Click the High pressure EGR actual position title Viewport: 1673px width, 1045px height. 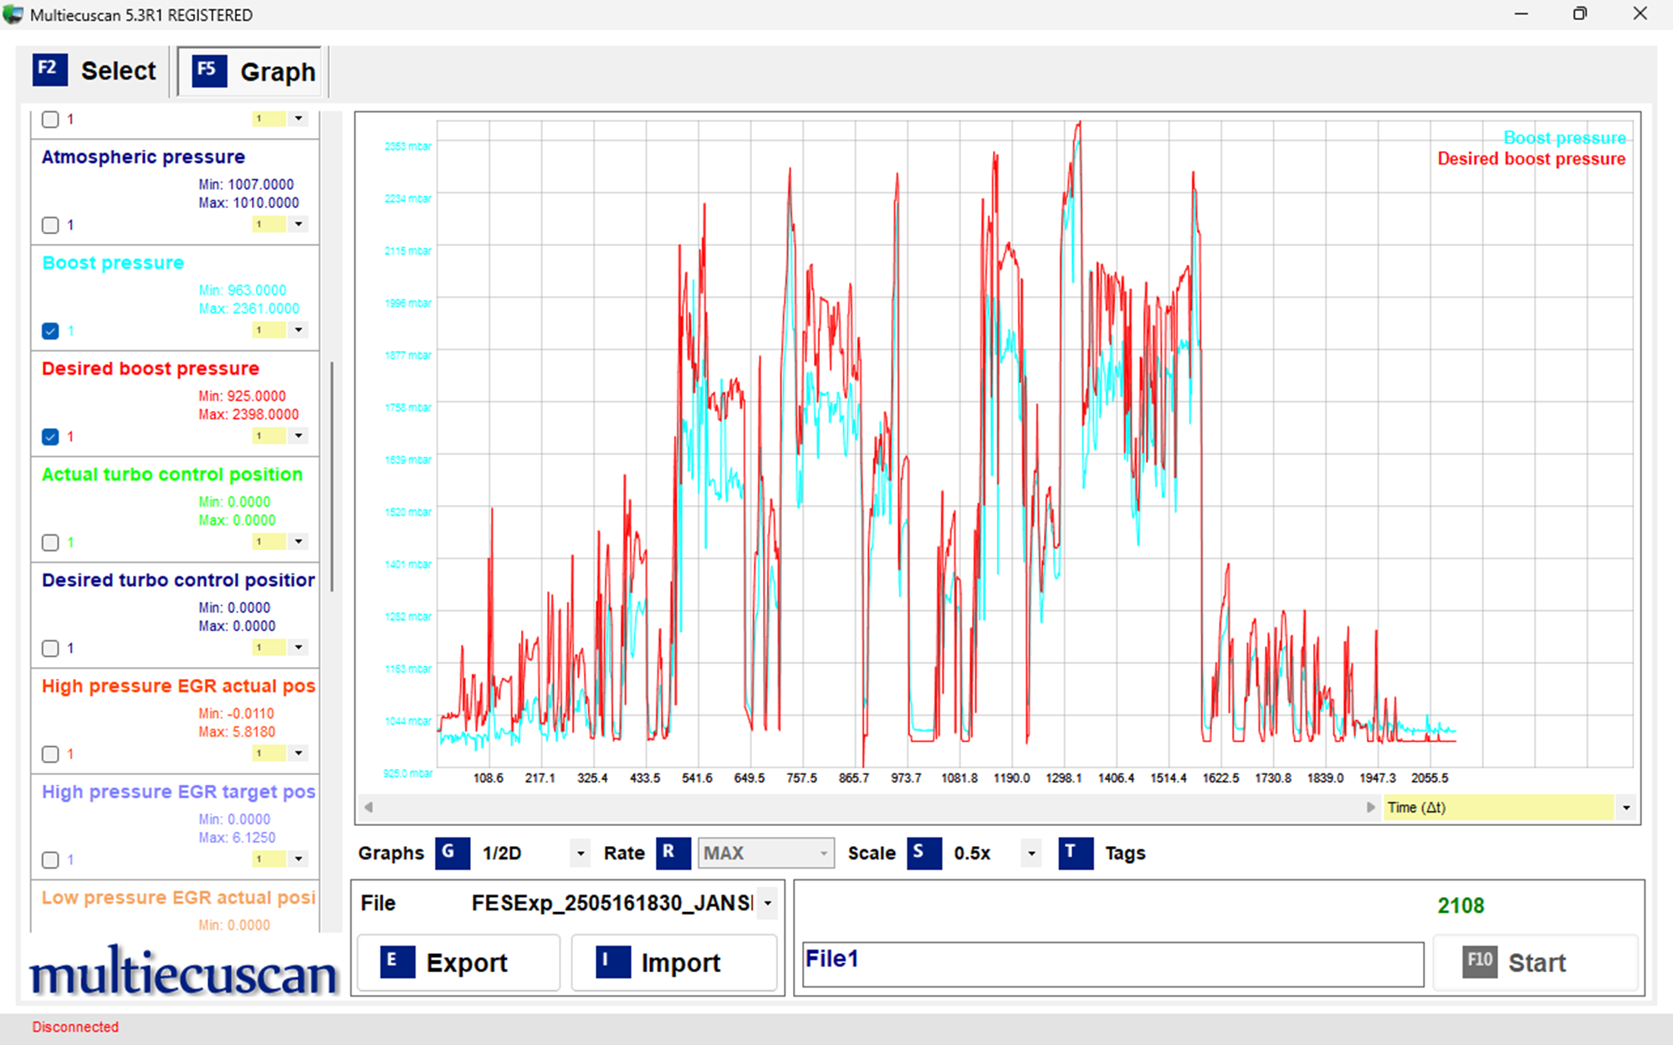(x=178, y=686)
